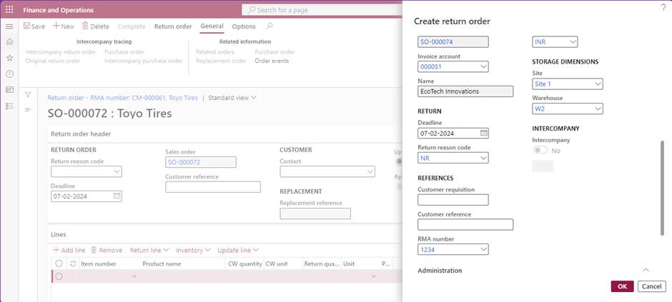Open calendar picker in Create return order Deadline
The image size is (672, 302).
[483, 133]
